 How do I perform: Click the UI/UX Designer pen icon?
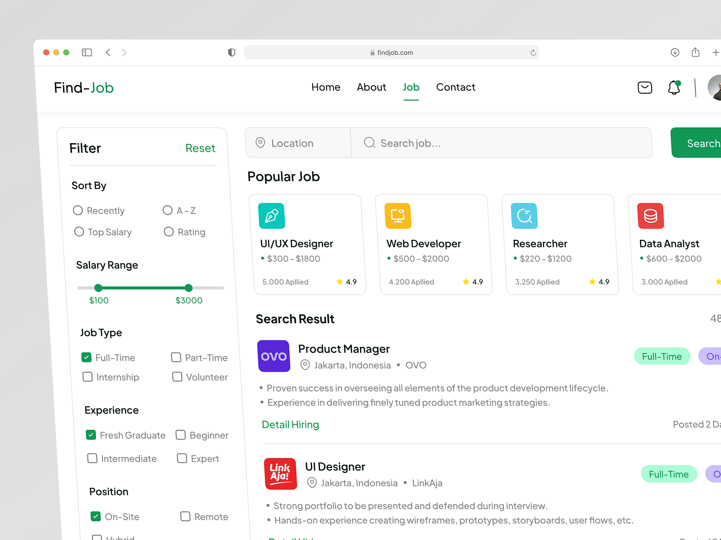(x=271, y=216)
